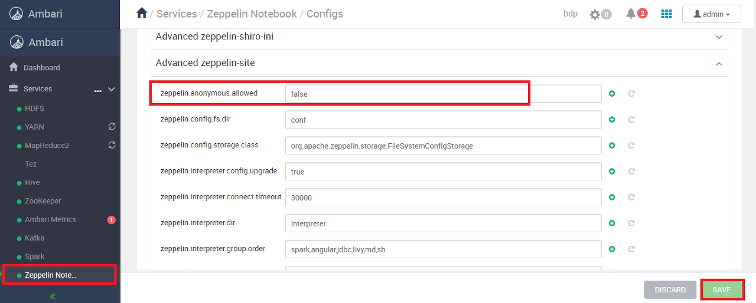Edit zeppelin.anonymous.allowed value field

[x=443, y=94]
